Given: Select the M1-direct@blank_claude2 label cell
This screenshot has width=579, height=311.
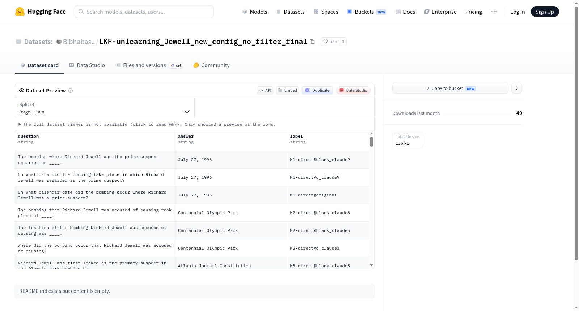Looking at the screenshot, I should [327, 160].
